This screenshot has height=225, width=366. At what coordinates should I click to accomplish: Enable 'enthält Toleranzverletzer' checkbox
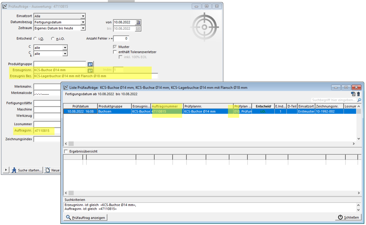(x=115, y=52)
